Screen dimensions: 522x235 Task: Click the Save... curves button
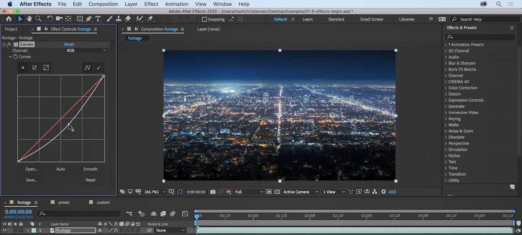[31, 180]
